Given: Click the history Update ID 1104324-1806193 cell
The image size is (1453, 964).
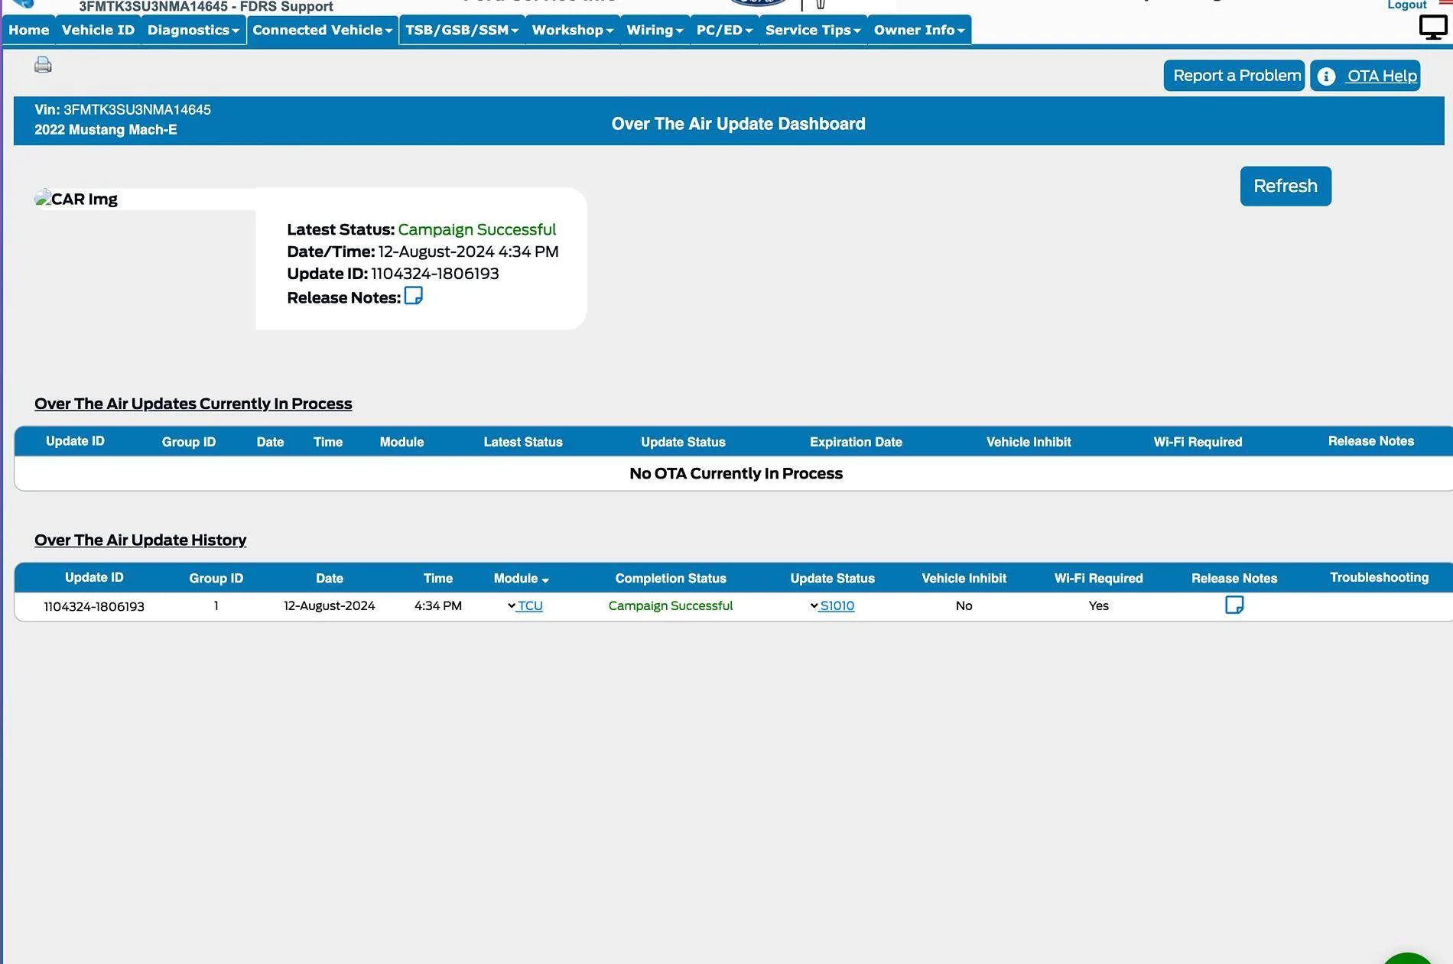Looking at the screenshot, I should [x=94, y=606].
